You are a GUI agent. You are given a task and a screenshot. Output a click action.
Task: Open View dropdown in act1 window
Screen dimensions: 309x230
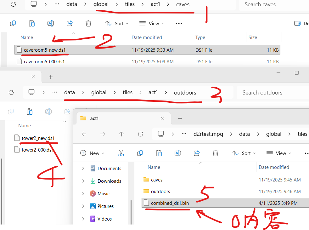[279, 153]
